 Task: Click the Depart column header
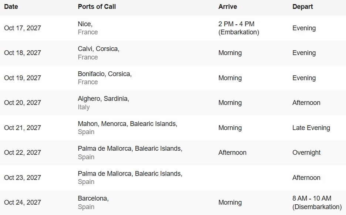pos(302,7)
